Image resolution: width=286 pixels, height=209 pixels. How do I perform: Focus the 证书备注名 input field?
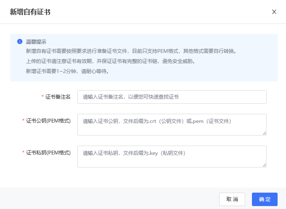pyautogui.click(x=172, y=97)
